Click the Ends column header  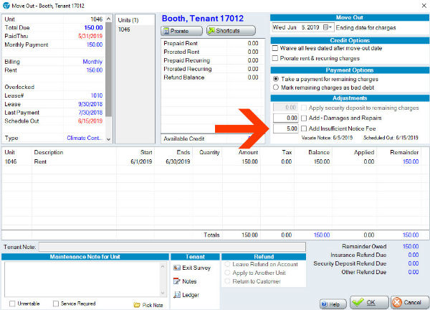183,152
